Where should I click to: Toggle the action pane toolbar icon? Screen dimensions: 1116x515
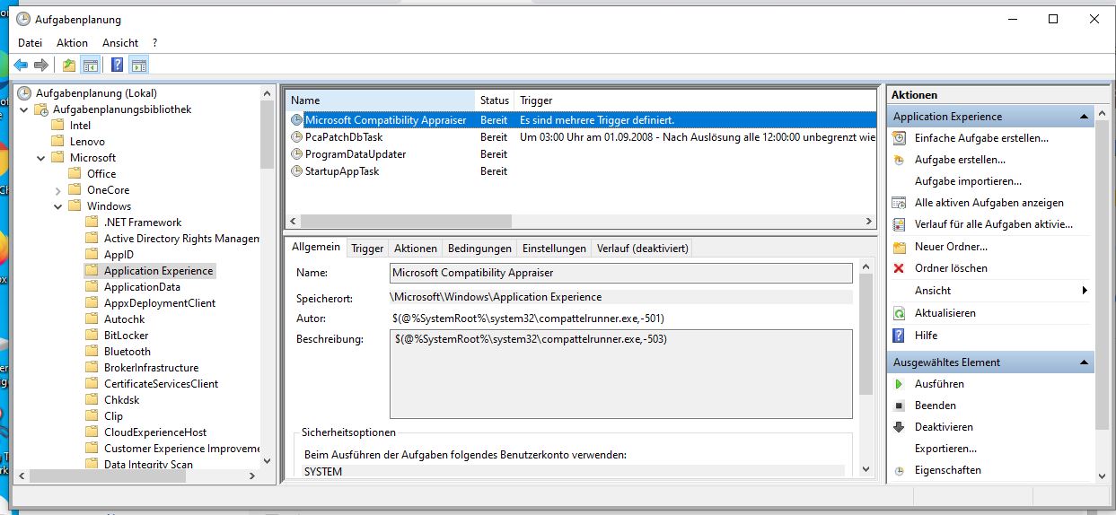[x=138, y=65]
